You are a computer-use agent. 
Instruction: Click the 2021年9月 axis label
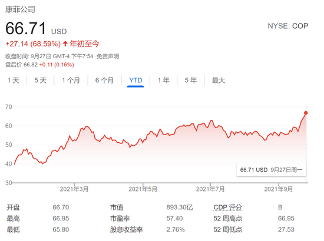tap(279, 189)
